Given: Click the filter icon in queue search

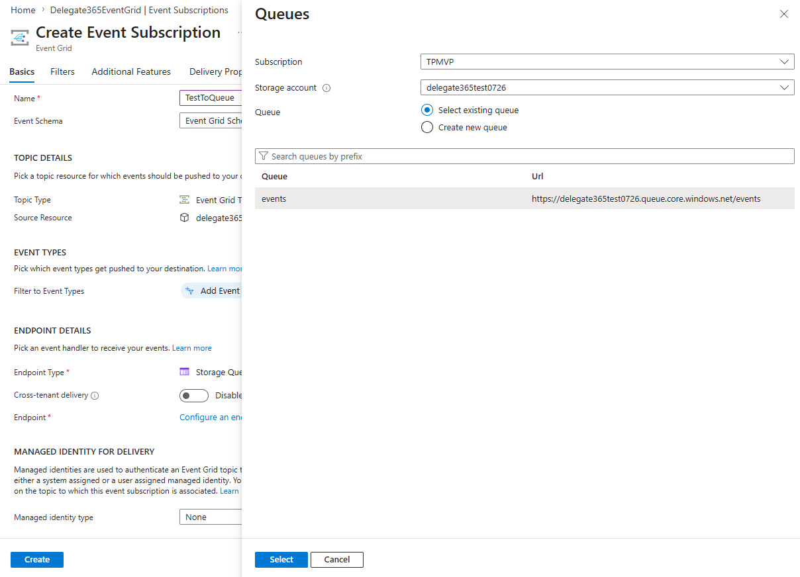Looking at the screenshot, I should (264, 156).
